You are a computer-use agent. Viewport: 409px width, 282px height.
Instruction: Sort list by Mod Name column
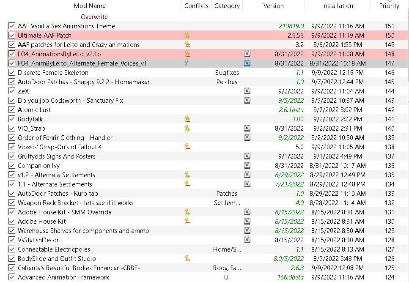[x=90, y=6]
